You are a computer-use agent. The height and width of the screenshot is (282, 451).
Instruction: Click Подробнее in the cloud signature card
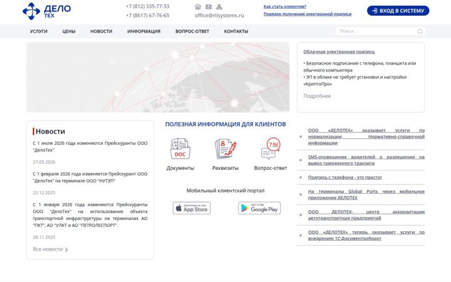click(317, 96)
